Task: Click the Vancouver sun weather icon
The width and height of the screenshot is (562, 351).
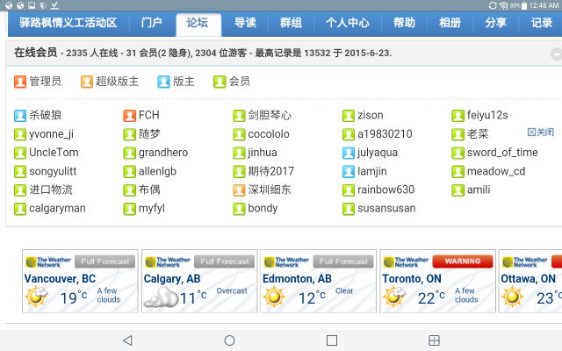Action: (x=36, y=297)
